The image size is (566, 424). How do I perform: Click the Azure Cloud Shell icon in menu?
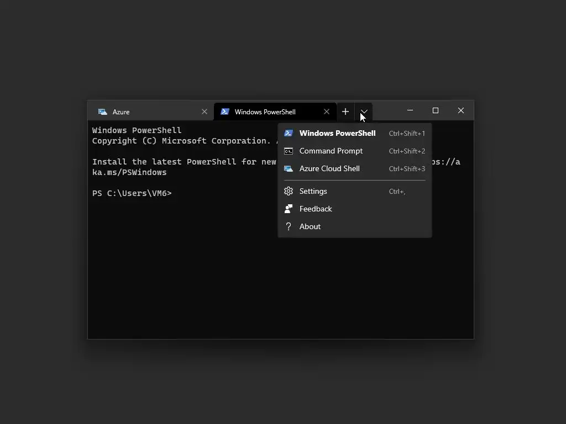(x=289, y=168)
